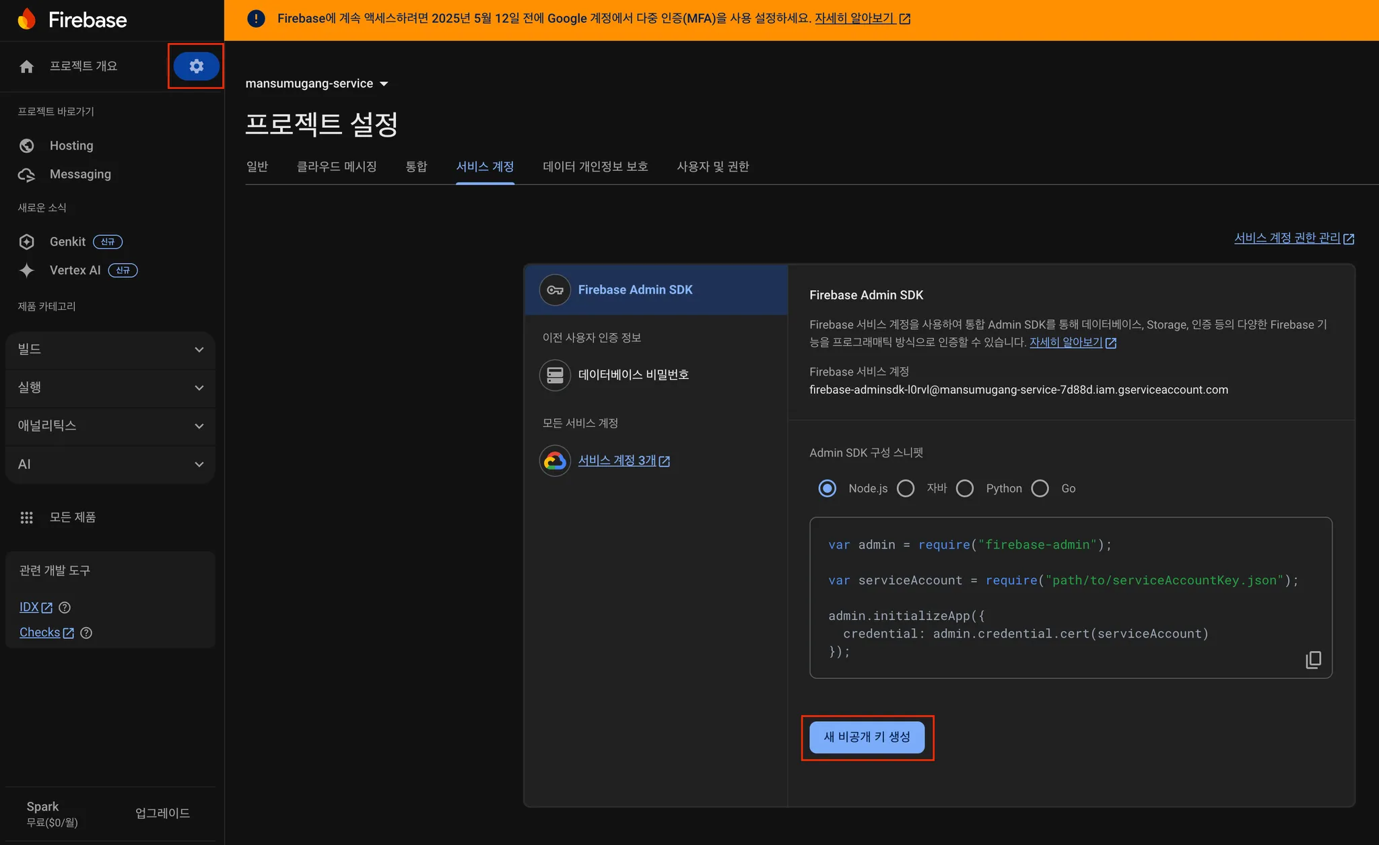Select the Go radio button
The width and height of the screenshot is (1379, 845).
point(1040,488)
